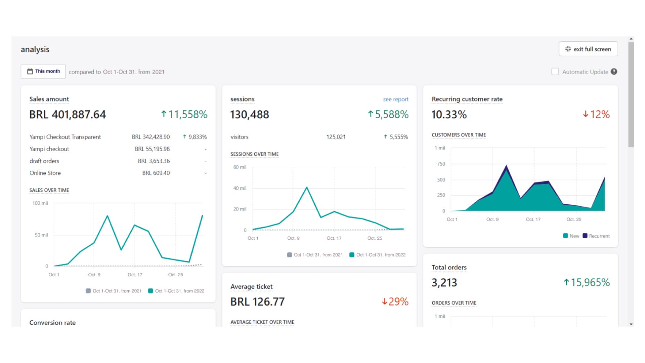This screenshot has height=363, width=645.
Task: Enable the Automatic Update checkbox
Action: 555,72
